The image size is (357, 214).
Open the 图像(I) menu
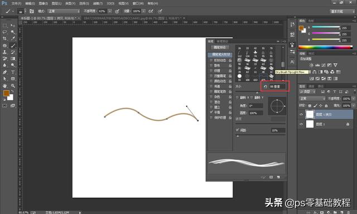click(x=44, y=3)
